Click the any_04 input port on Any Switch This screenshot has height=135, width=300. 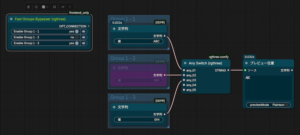pos(184,85)
